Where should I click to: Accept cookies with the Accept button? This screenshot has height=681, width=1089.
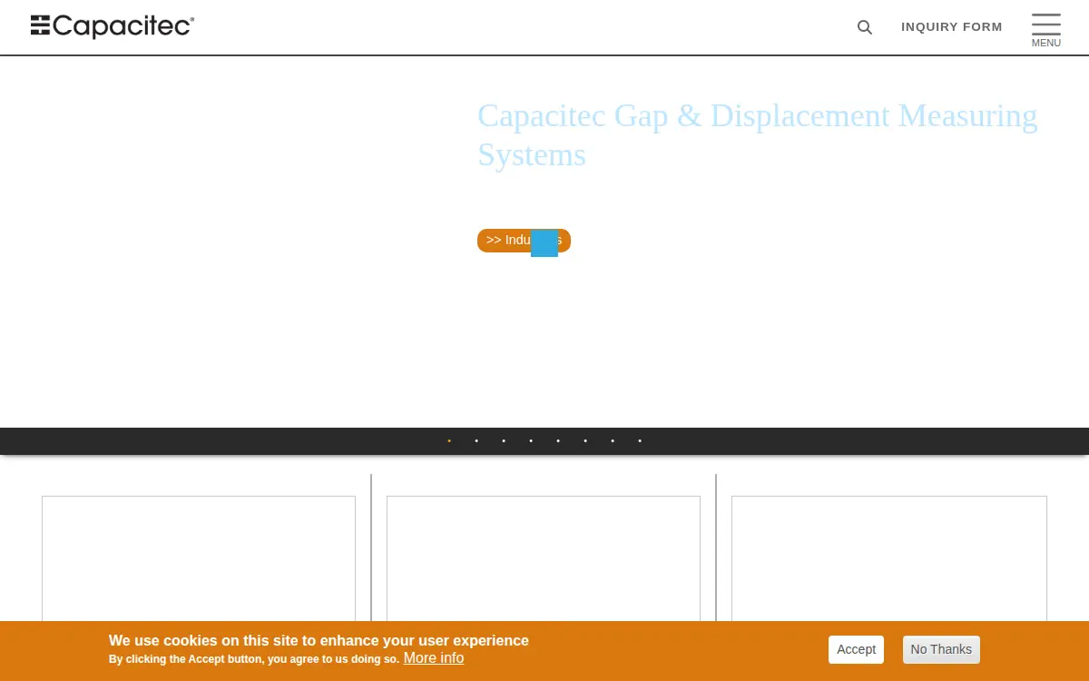856,649
